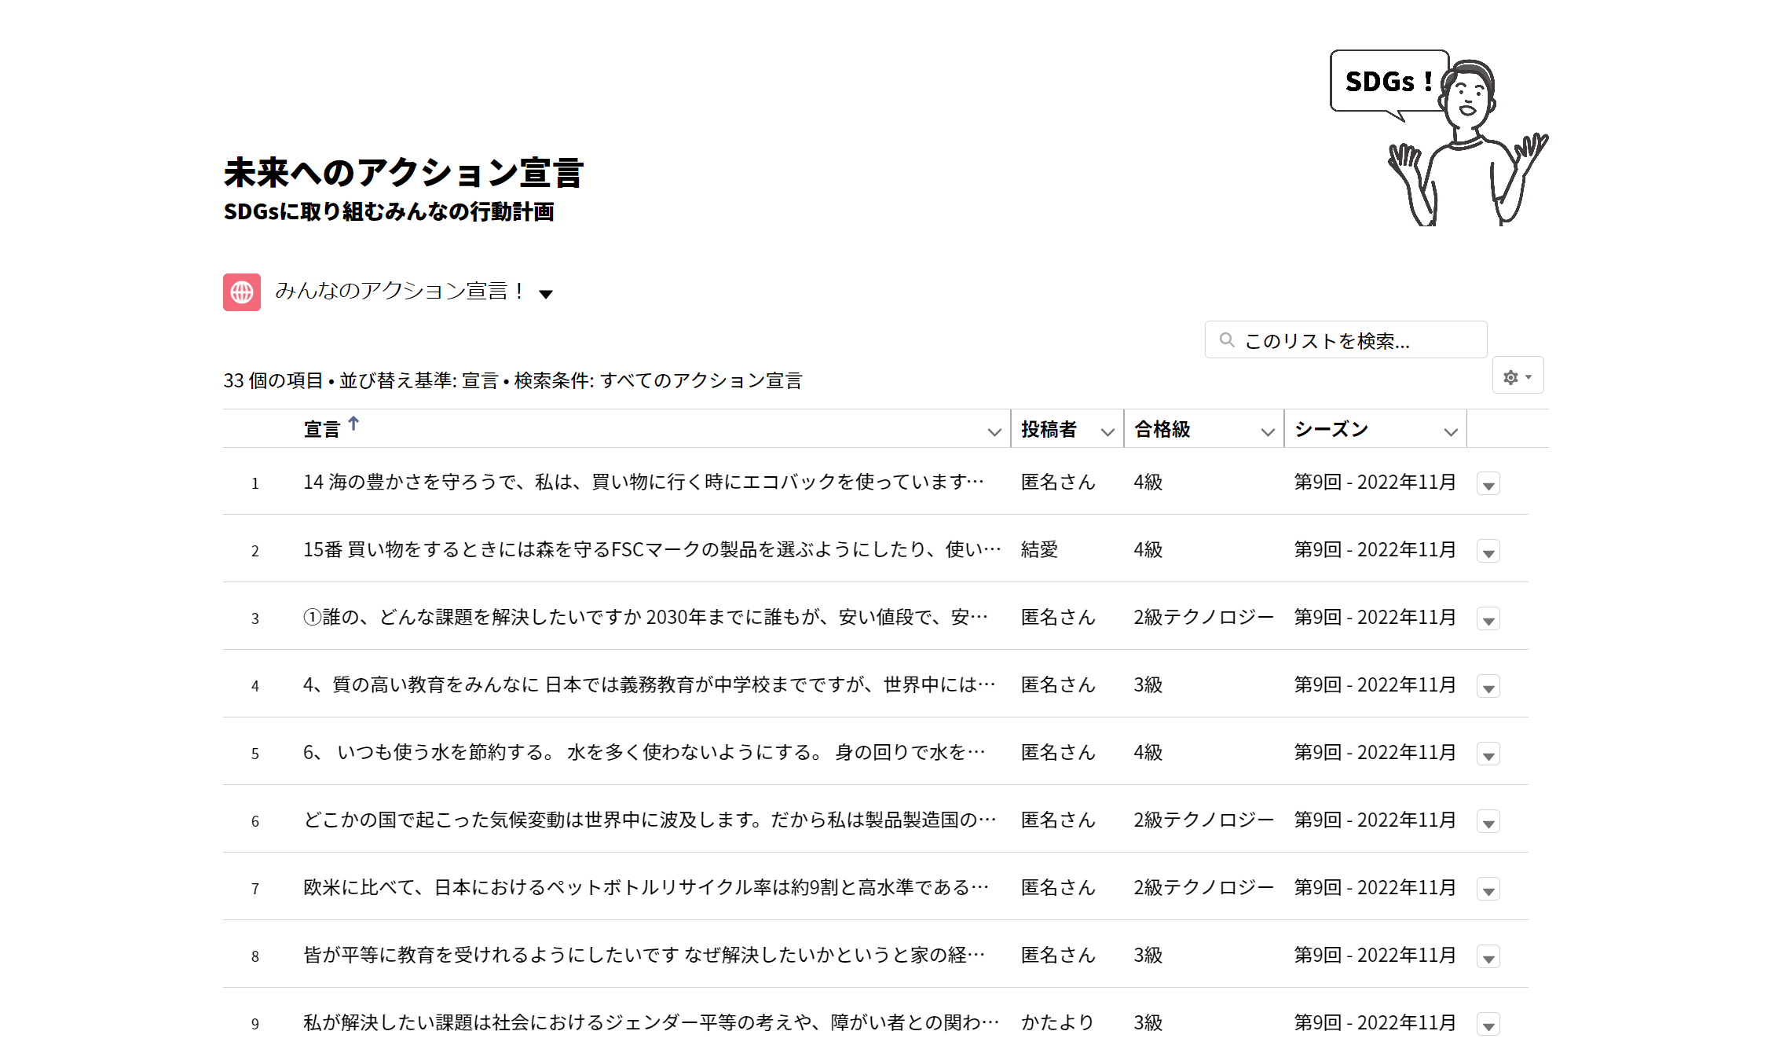This screenshot has width=1772, height=1042.
Task: Open the 気候変動 declaration in row 6
Action: pyautogui.click(x=644, y=820)
